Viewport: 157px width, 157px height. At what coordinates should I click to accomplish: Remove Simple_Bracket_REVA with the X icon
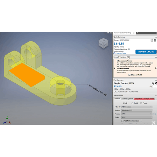[x=156, y=83]
